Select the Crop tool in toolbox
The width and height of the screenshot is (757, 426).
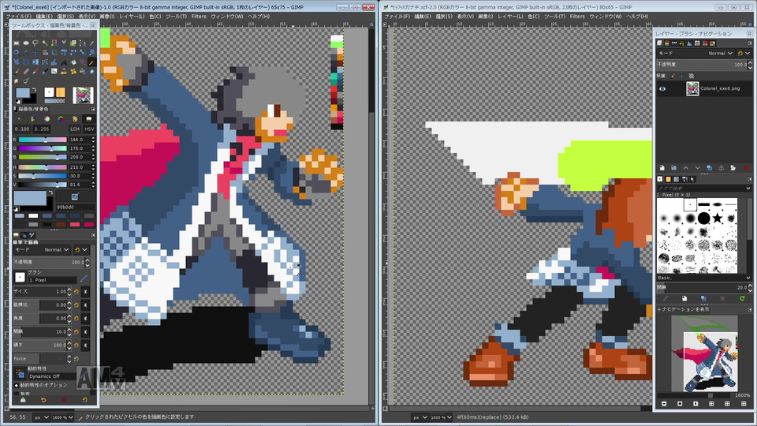(x=54, y=52)
